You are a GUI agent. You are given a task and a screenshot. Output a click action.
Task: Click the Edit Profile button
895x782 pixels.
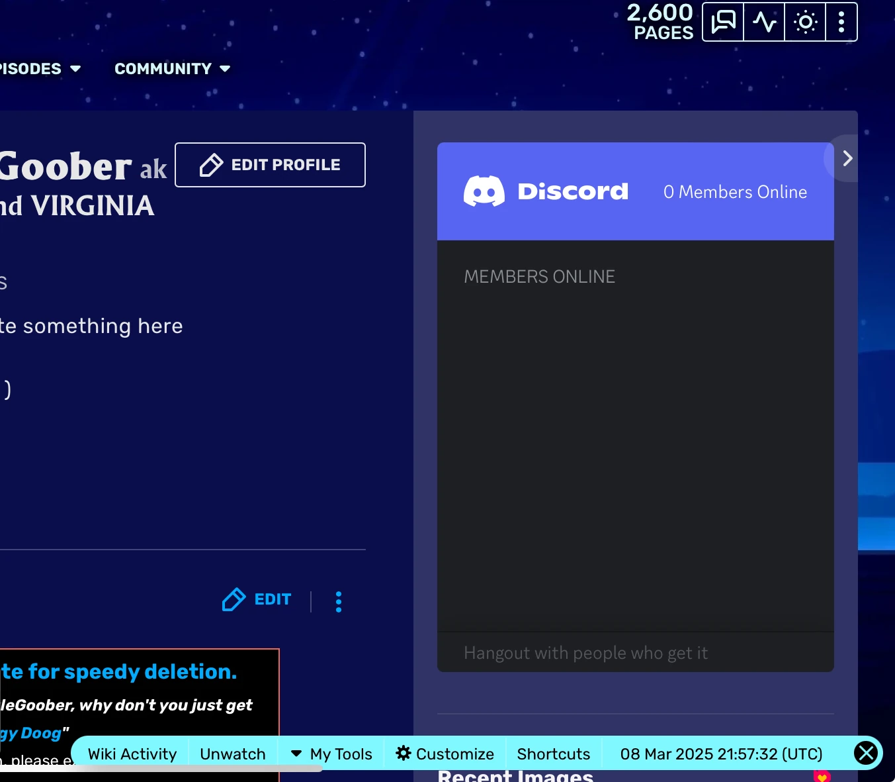coord(270,165)
